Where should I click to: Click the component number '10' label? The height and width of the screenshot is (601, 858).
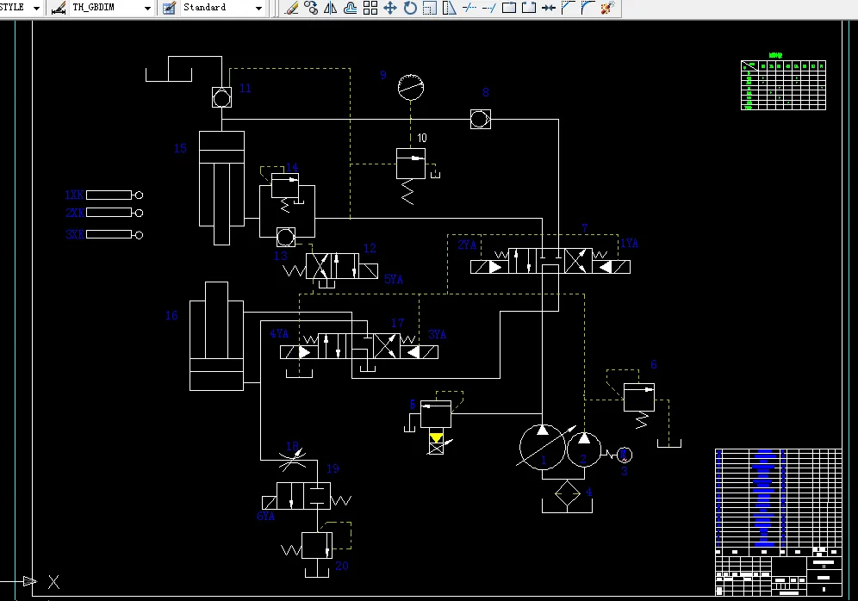(x=422, y=138)
